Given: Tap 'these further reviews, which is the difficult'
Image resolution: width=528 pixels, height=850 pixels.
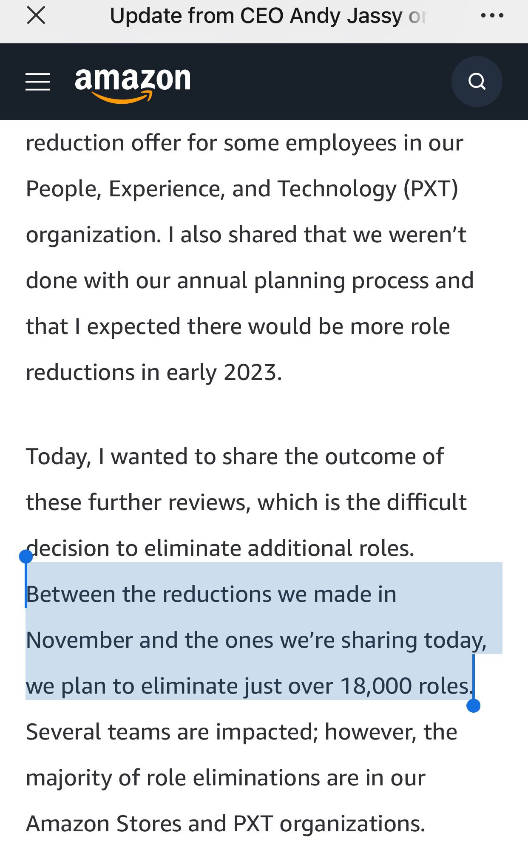Looking at the screenshot, I should coord(246,502).
